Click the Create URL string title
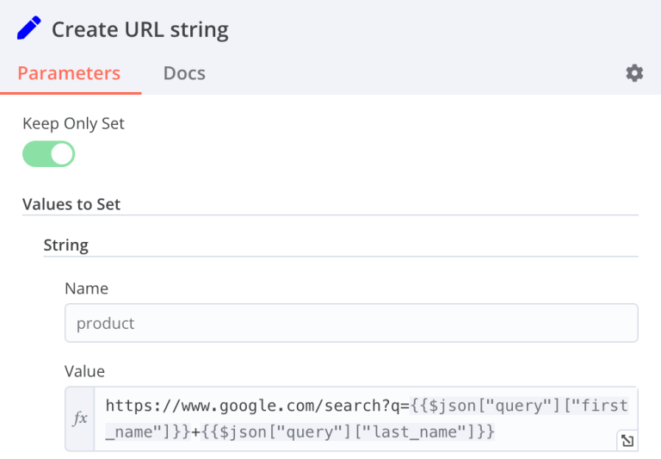The image size is (661, 459). click(x=140, y=29)
